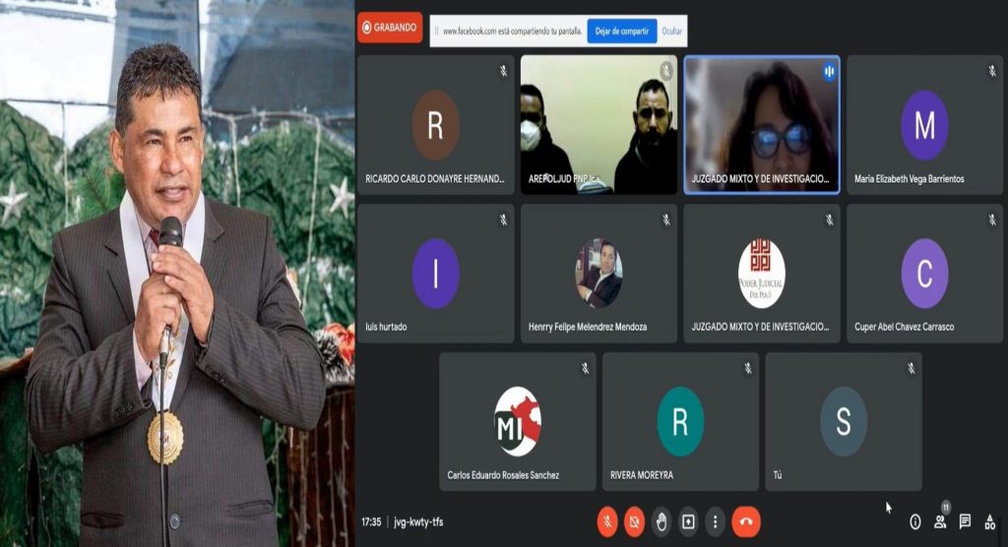Click muted mic icon on Tú tile

click(911, 368)
